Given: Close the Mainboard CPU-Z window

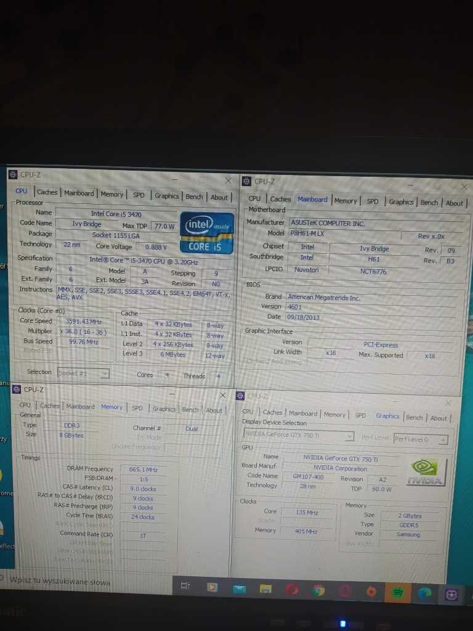Looking at the screenshot, I should pos(464,187).
